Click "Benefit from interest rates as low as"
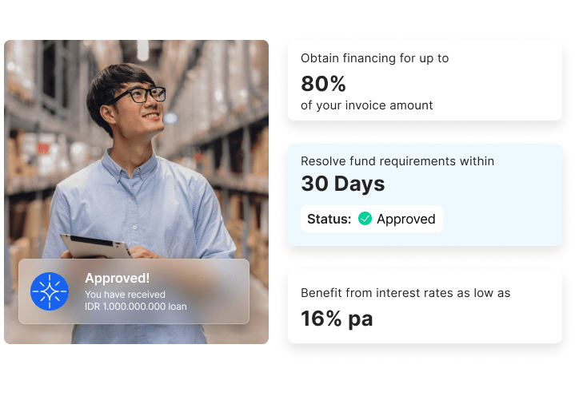The height and width of the screenshot is (396, 575). 405,293
